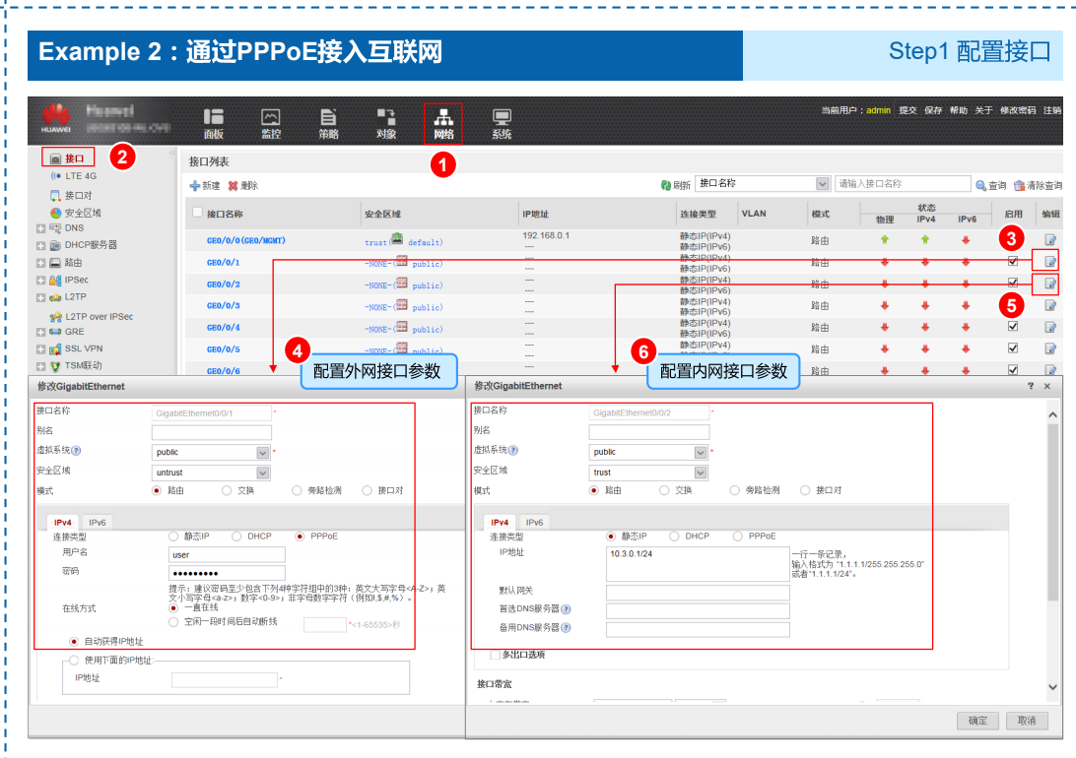Open the 策略 policy icon
Screen dimensions: 1076x758
[328, 122]
